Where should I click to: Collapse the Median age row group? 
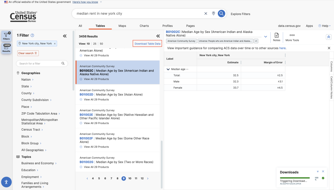tap(168, 69)
